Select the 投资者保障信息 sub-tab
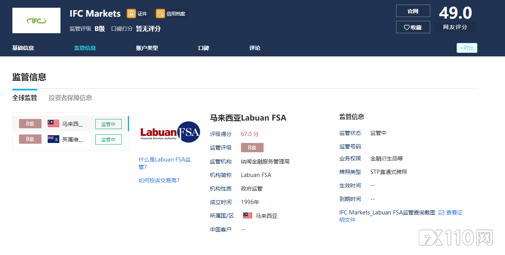This screenshot has width=505, height=255. pos(71,98)
